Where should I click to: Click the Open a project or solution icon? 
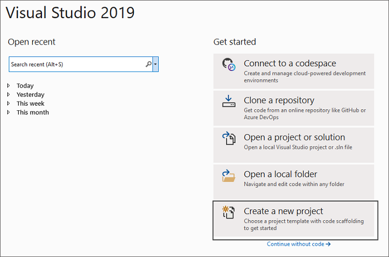(229, 139)
